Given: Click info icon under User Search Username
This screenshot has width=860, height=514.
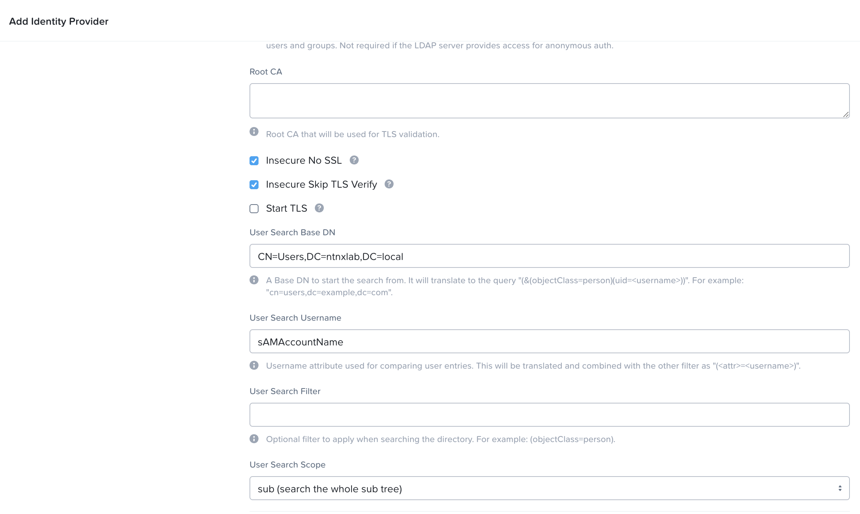Looking at the screenshot, I should coord(254,366).
